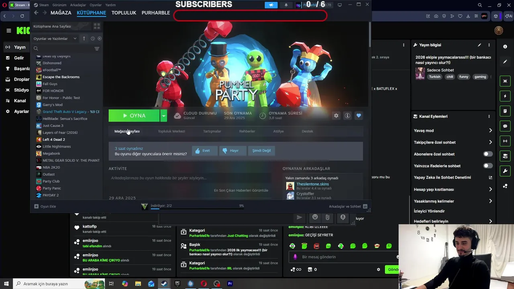
Task: Open Steam announcements megaphone icon
Action: [271, 5]
